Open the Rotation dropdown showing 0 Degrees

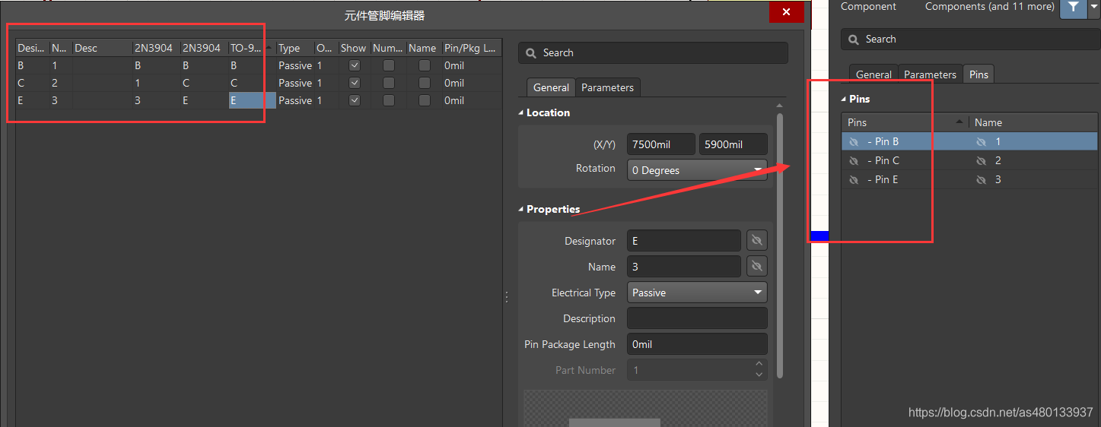(x=696, y=170)
